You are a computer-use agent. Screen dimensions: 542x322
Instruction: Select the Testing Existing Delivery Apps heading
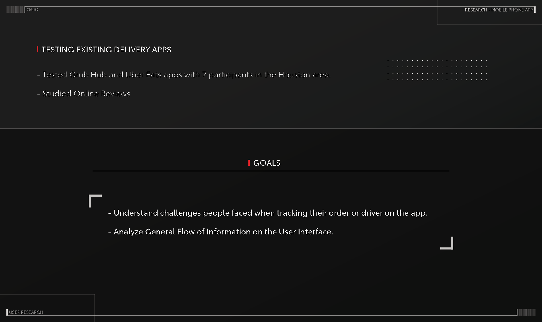pyautogui.click(x=106, y=50)
